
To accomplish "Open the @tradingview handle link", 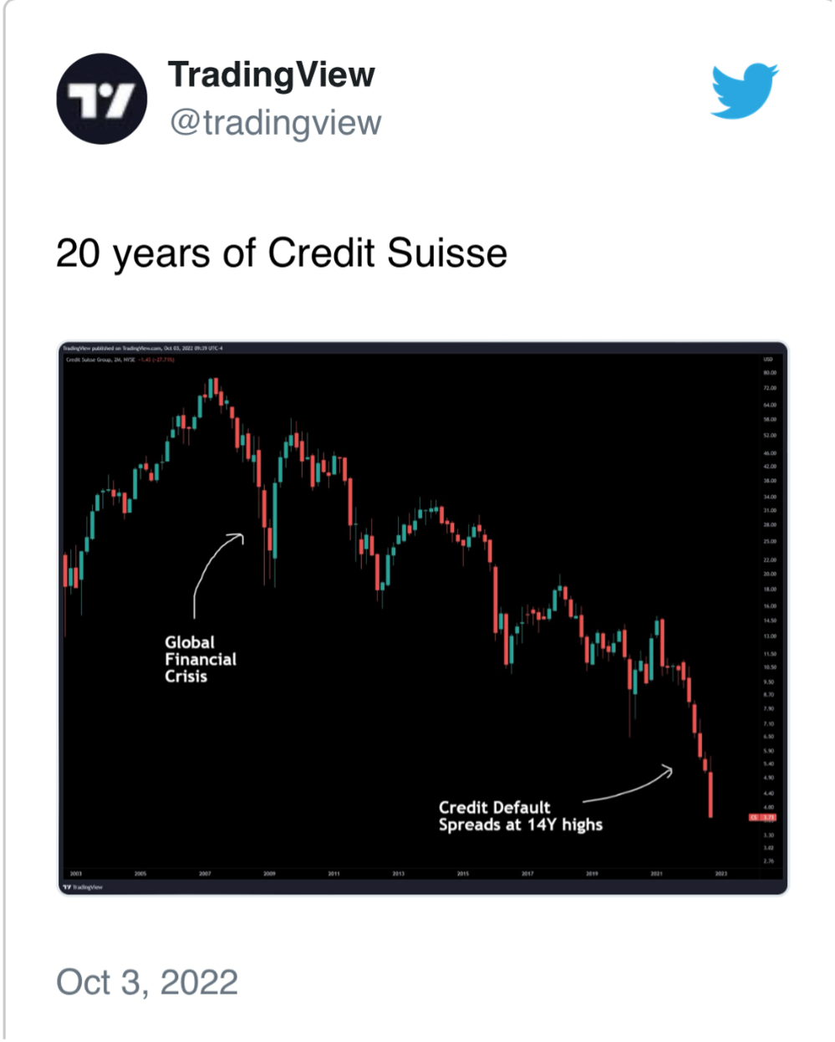I will [x=276, y=123].
